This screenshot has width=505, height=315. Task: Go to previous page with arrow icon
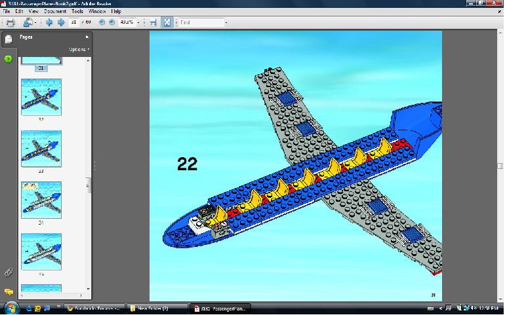(x=49, y=22)
